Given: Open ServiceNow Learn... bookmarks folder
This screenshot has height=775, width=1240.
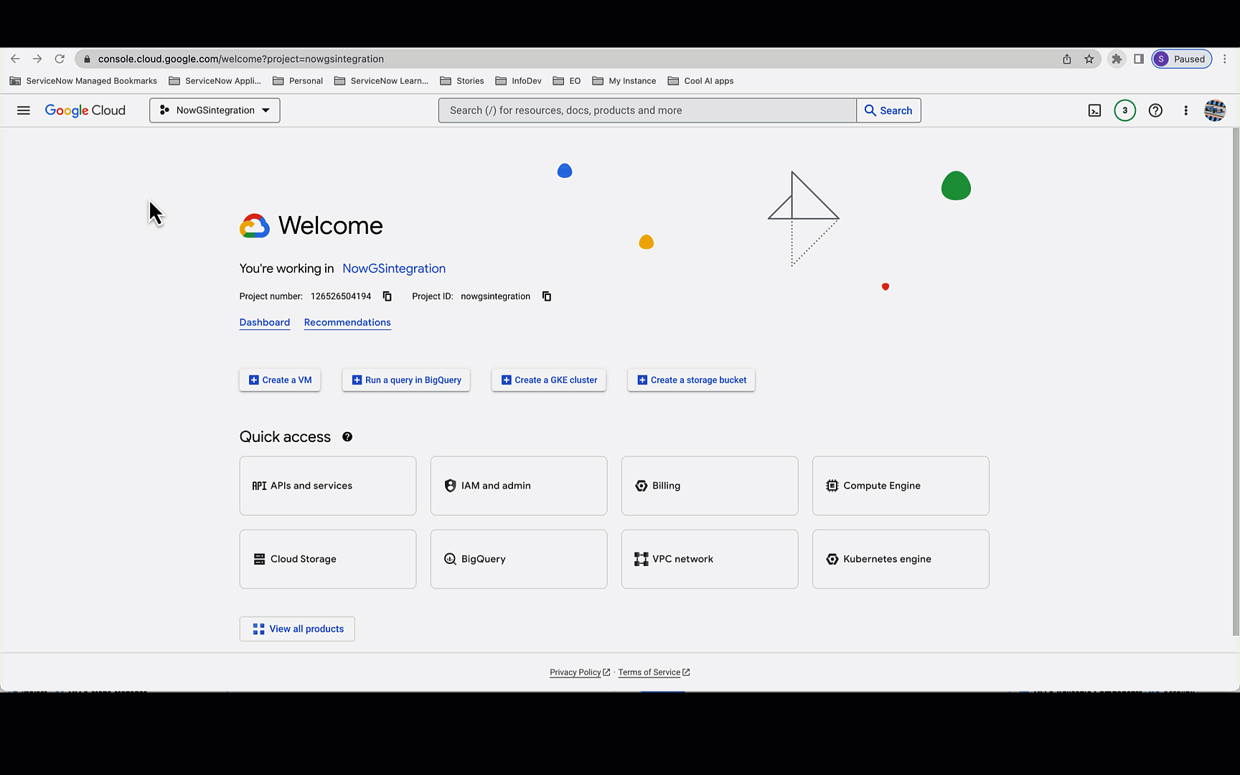Looking at the screenshot, I should [x=381, y=81].
